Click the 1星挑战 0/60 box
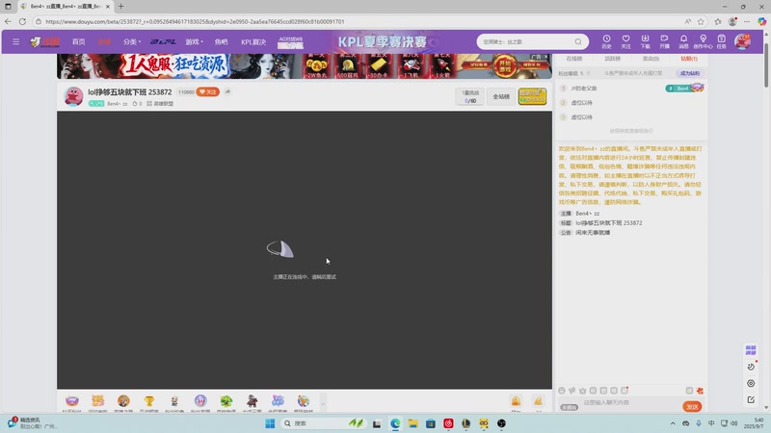The height and width of the screenshot is (433, 771). pos(470,96)
